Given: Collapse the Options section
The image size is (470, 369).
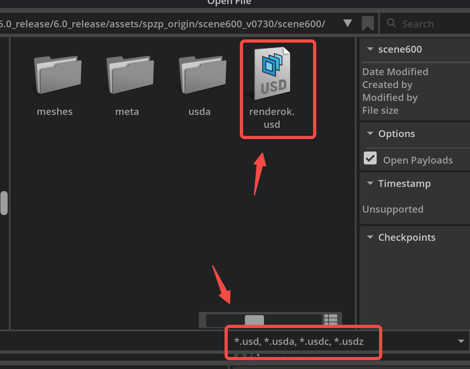Looking at the screenshot, I should (x=370, y=133).
